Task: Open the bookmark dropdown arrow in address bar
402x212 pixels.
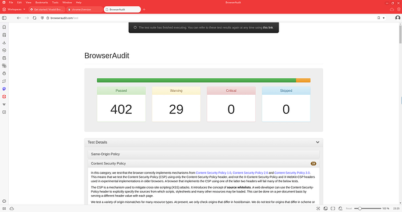Action: [384, 18]
